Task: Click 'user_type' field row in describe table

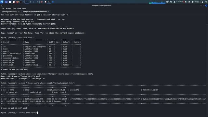Action: (8, 65)
